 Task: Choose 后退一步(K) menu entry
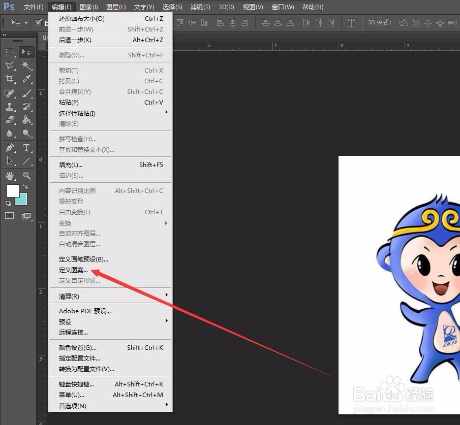tap(110, 40)
